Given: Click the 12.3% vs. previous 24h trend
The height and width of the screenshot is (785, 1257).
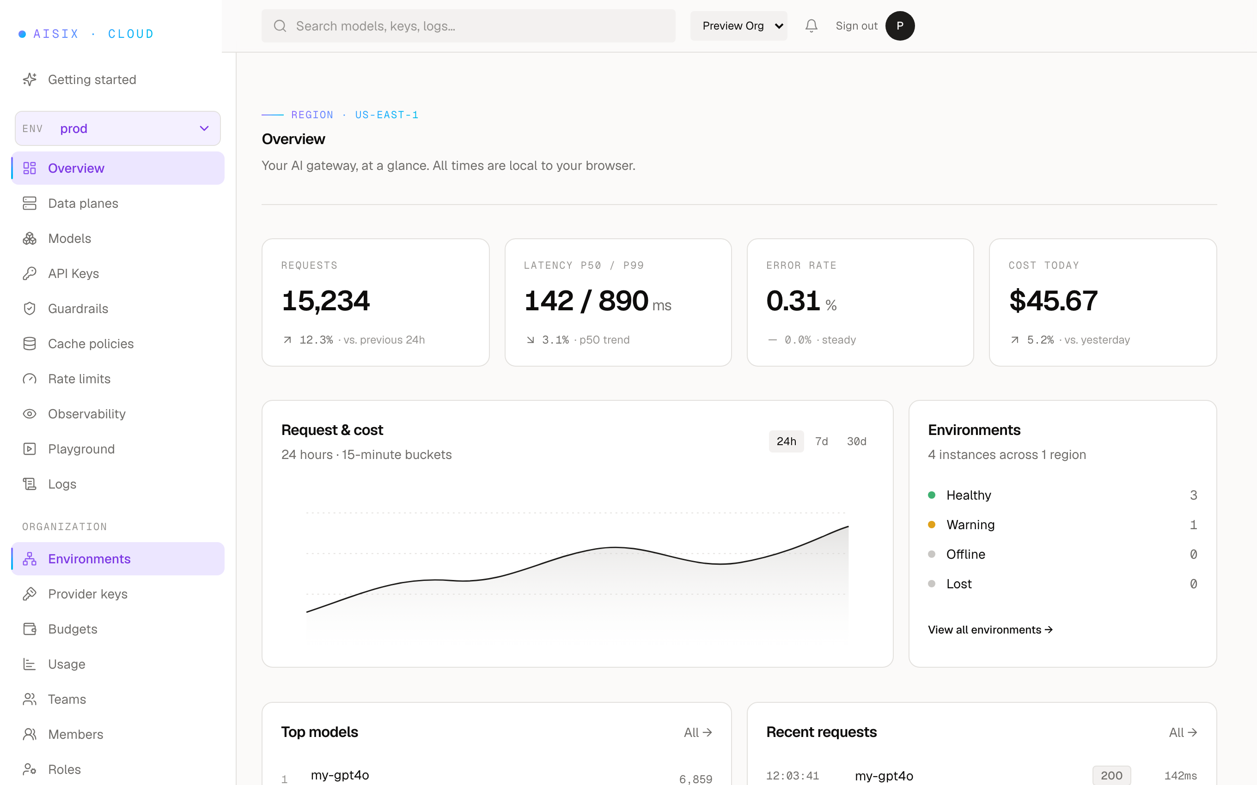Looking at the screenshot, I should tap(354, 339).
